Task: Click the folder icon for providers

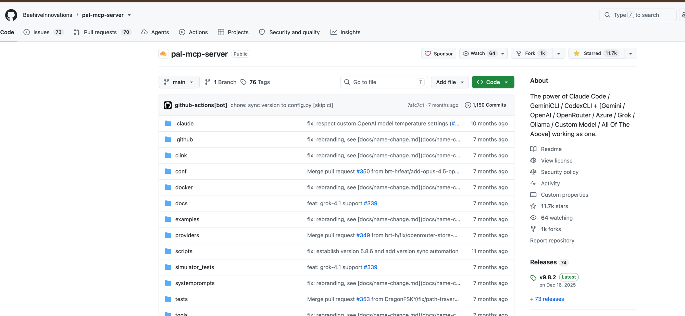Action: [168, 235]
